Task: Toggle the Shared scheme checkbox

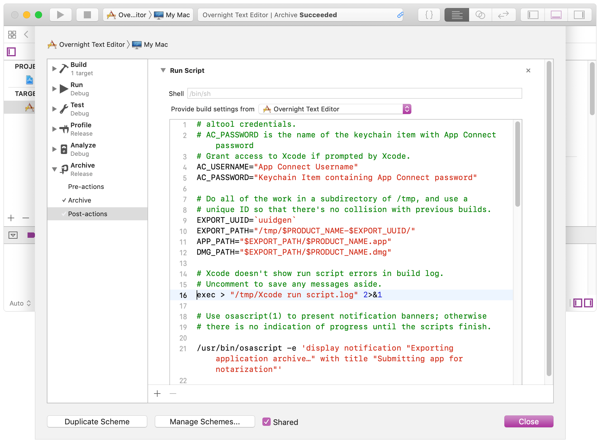Action: [x=267, y=422]
